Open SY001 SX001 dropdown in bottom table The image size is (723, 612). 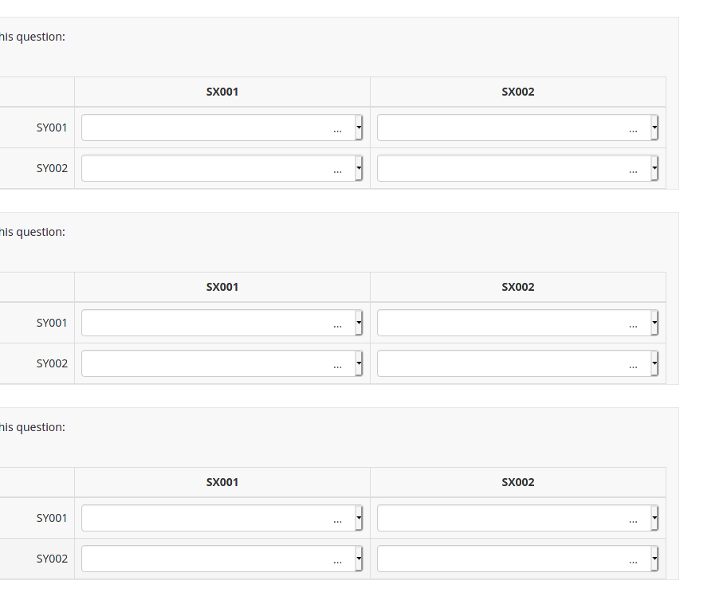(x=222, y=518)
